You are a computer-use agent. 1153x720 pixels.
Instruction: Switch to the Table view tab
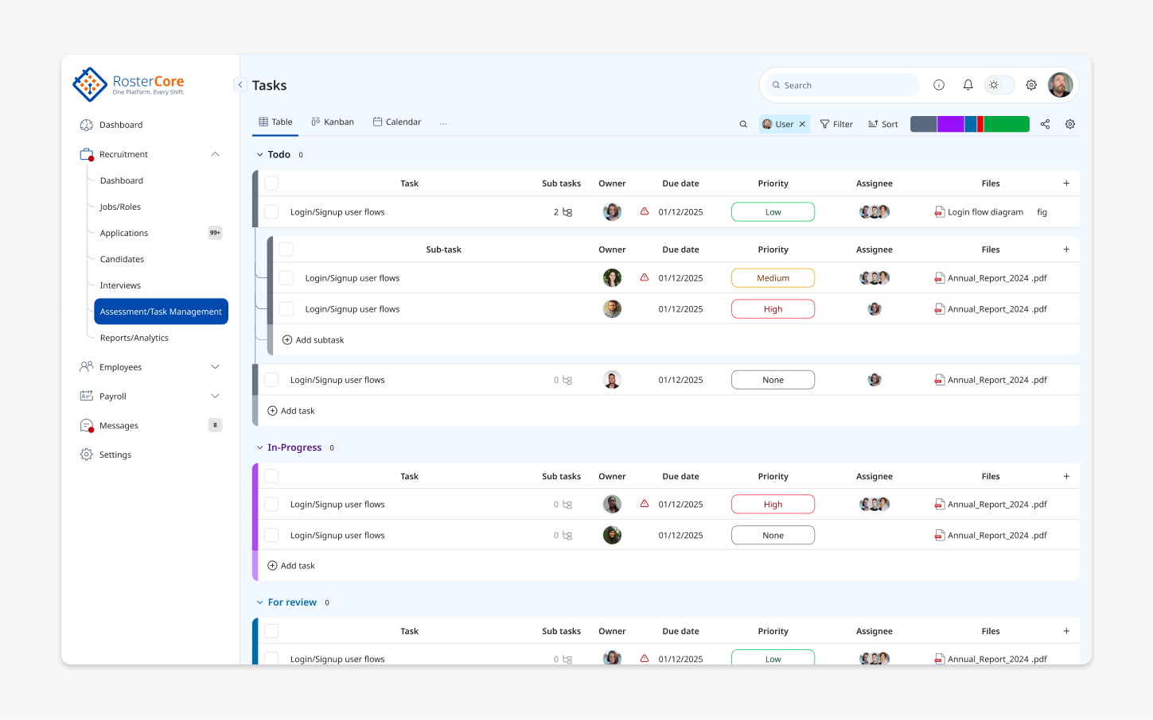(x=275, y=122)
